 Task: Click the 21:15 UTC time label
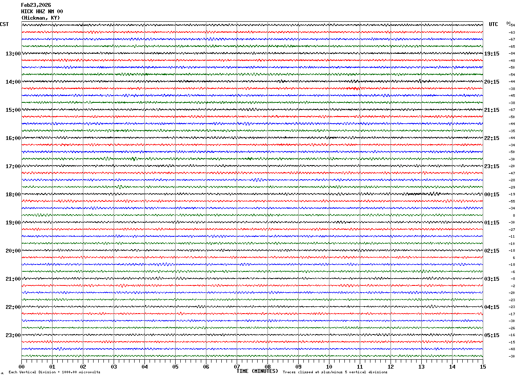(x=492, y=110)
